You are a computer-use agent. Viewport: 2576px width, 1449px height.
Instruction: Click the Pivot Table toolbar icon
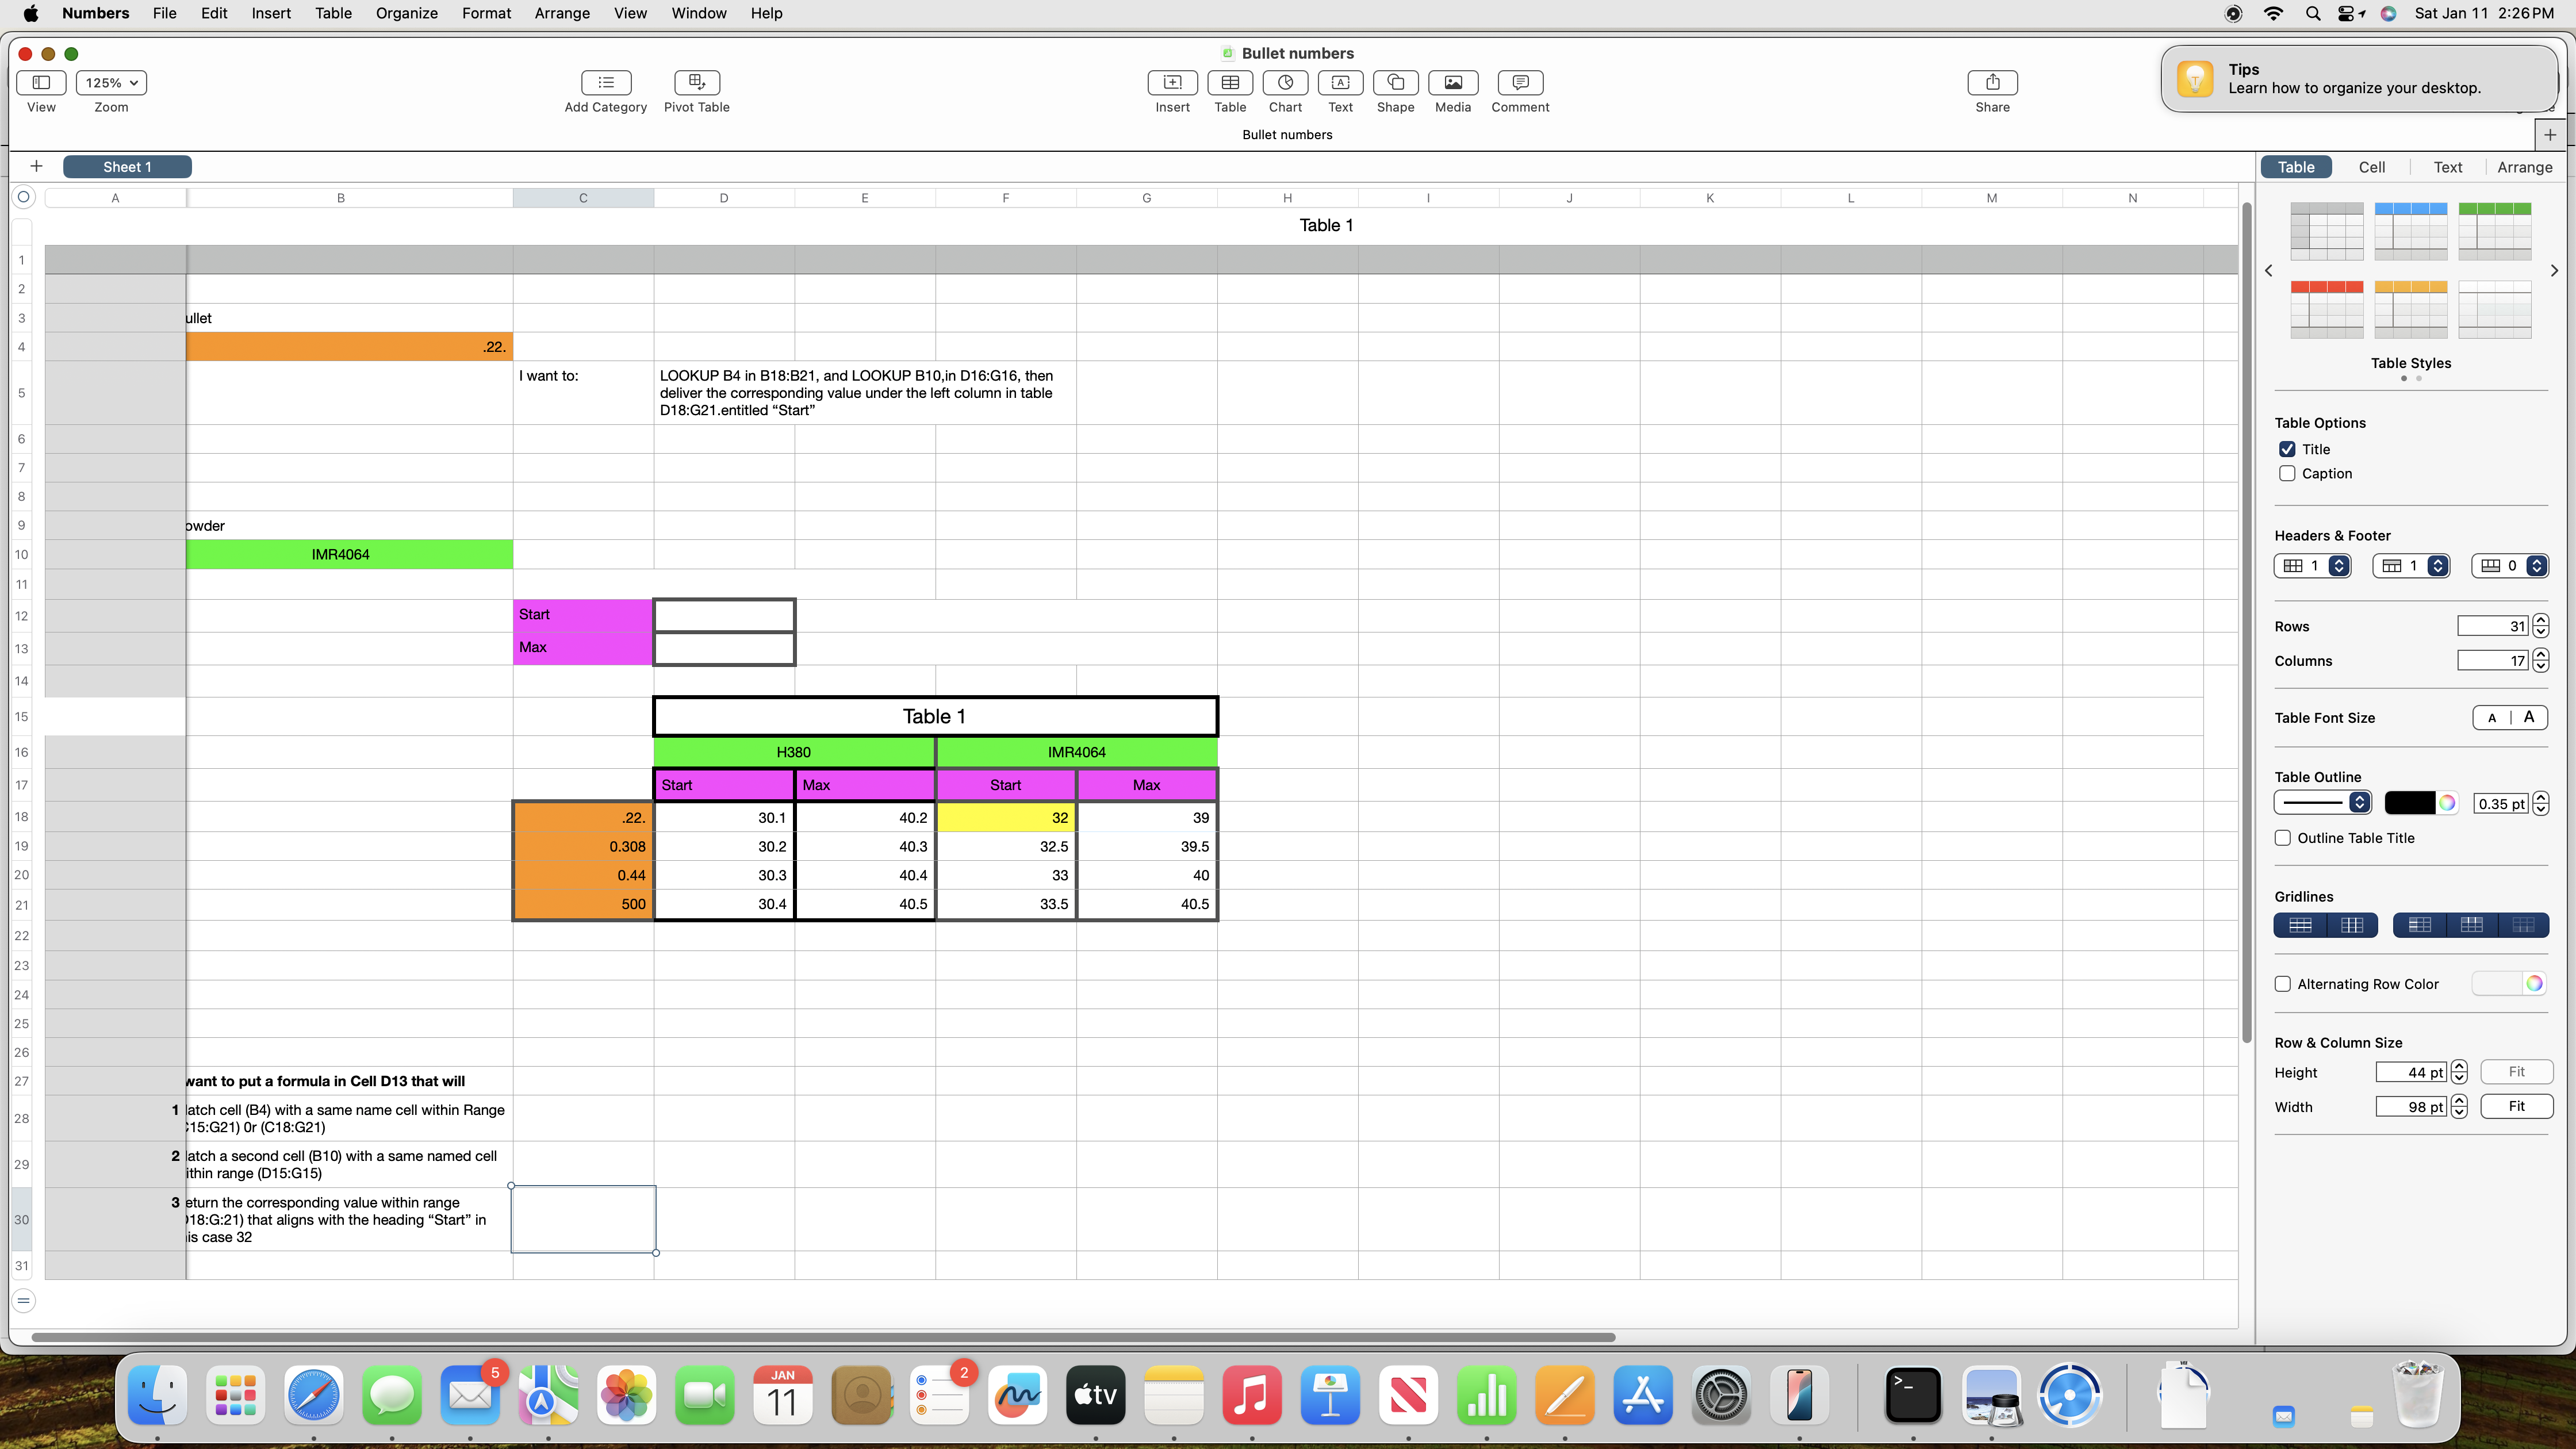696,82
